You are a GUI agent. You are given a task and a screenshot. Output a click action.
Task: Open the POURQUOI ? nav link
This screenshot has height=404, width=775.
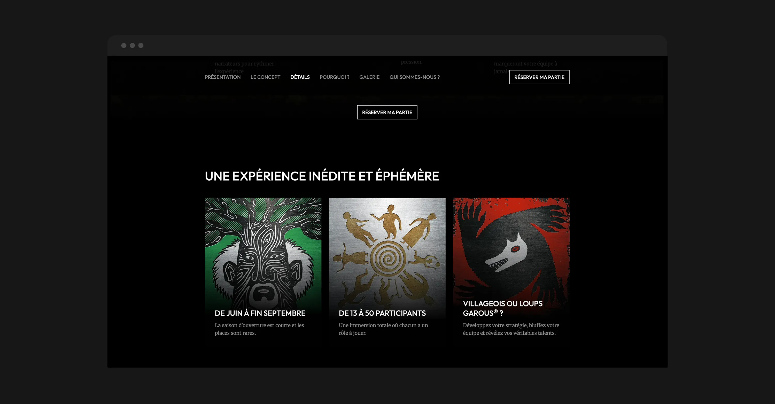335,77
